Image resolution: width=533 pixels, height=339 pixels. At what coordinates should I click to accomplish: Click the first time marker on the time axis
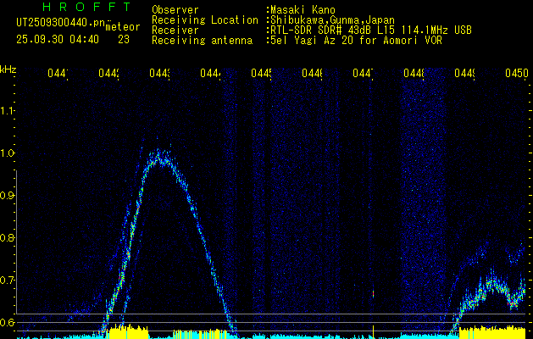point(58,75)
